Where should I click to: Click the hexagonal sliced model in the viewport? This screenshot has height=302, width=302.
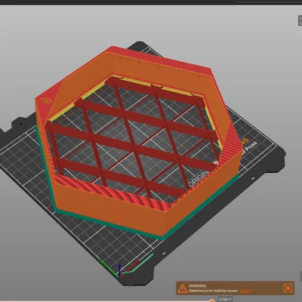coord(138,142)
